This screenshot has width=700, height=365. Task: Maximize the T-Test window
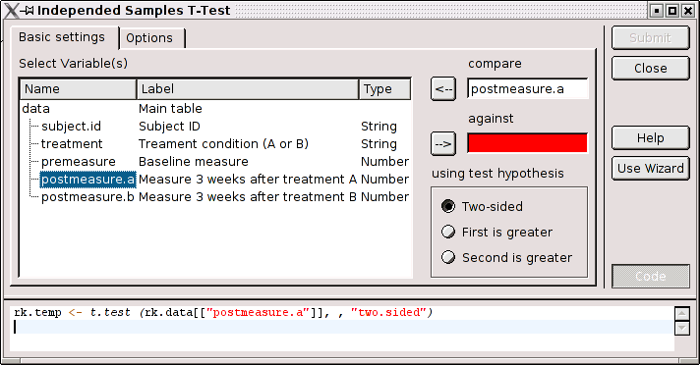672,10
